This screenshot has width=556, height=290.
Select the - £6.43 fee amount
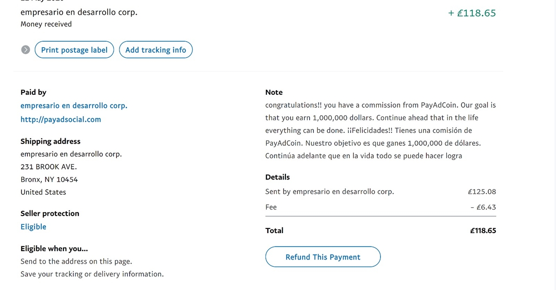point(483,207)
